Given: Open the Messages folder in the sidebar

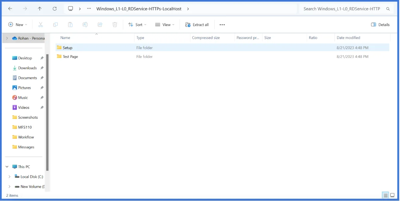Looking at the screenshot, I should 26,147.
